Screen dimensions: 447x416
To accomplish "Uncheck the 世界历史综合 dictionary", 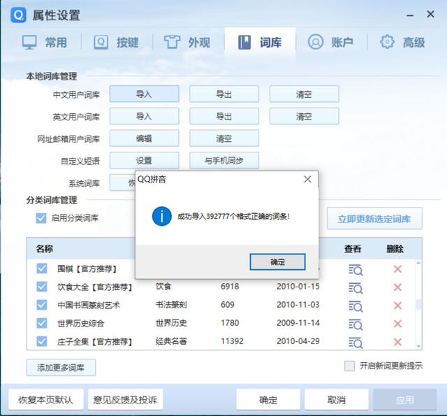I will [42, 323].
